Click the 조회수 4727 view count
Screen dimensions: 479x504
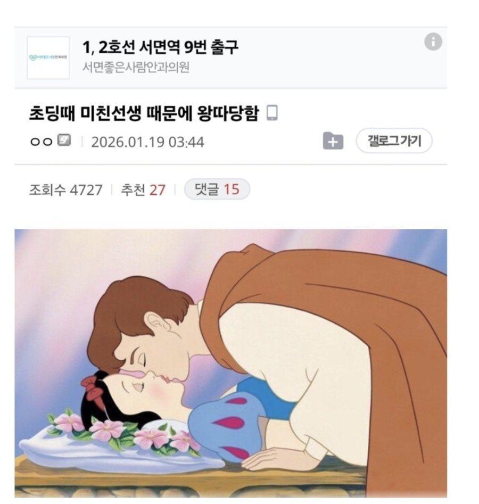(65, 189)
